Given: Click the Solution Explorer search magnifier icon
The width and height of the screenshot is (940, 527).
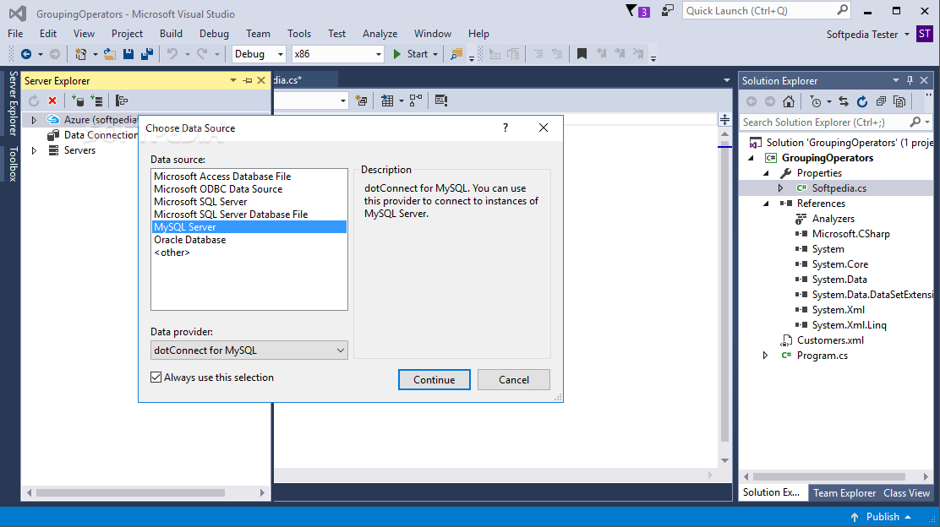Looking at the screenshot, I should tap(915, 122).
